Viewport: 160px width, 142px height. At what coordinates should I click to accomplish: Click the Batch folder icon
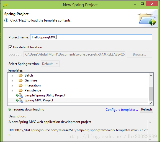pos(21,75)
